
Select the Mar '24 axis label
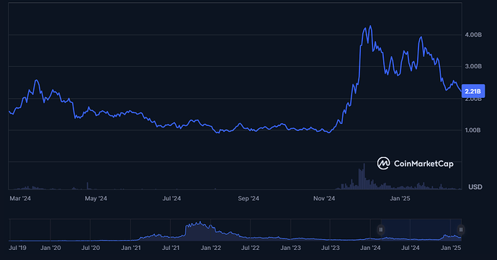pos(20,199)
